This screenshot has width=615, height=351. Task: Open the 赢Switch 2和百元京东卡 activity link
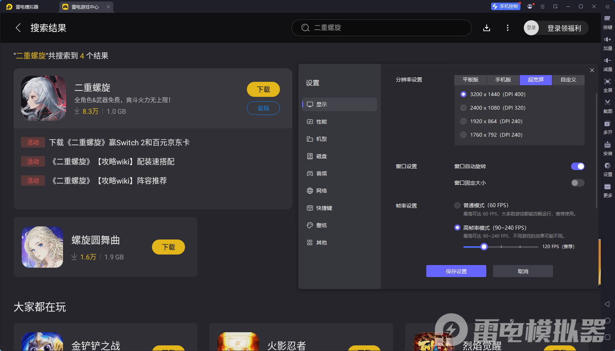(x=119, y=143)
